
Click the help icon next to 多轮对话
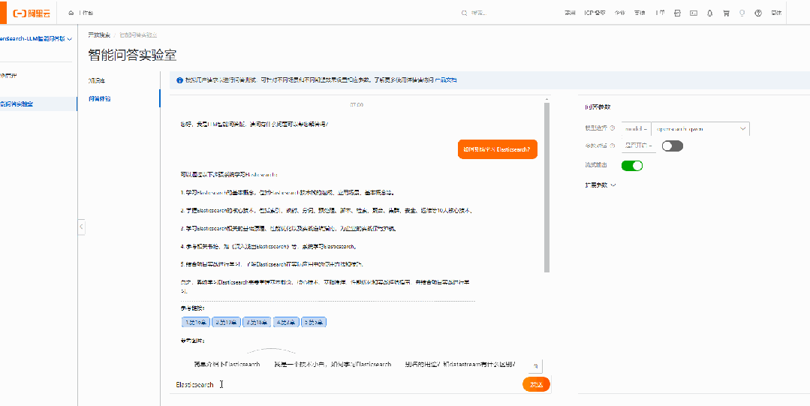[613, 146]
